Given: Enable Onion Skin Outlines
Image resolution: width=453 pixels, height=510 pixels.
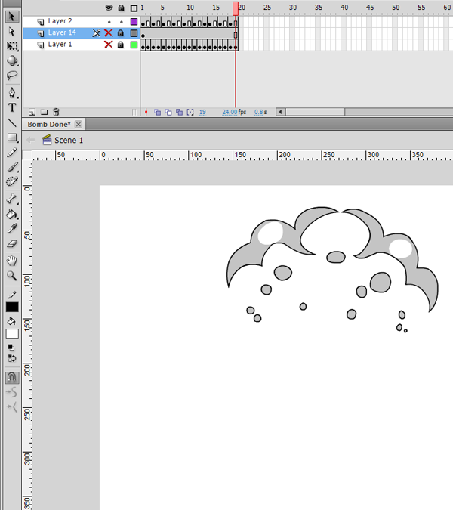Looking at the screenshot, I should pyautogui.click(x=168, y=113).
